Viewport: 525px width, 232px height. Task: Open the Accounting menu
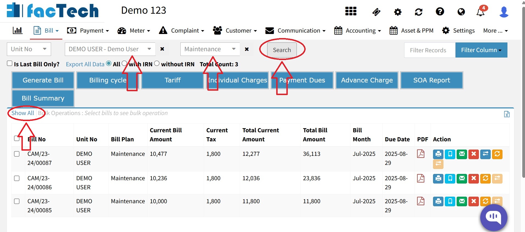coord(358,30)
